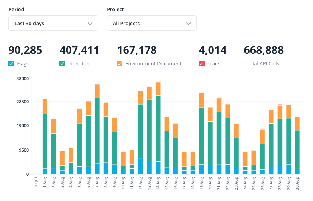Open the Period dropdown
This screenshot has width=313, height=201.
click(53, 23)
